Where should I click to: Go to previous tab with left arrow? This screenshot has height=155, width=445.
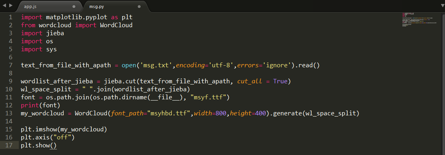click(4, 5)
